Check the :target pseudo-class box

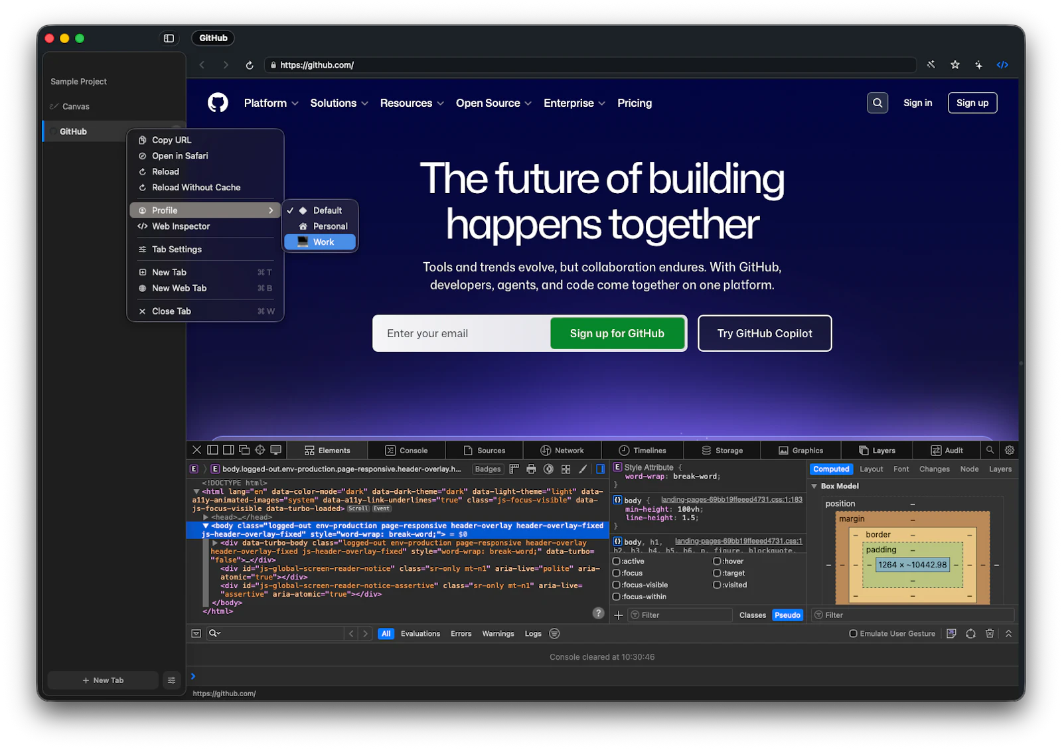coord(717,573)
